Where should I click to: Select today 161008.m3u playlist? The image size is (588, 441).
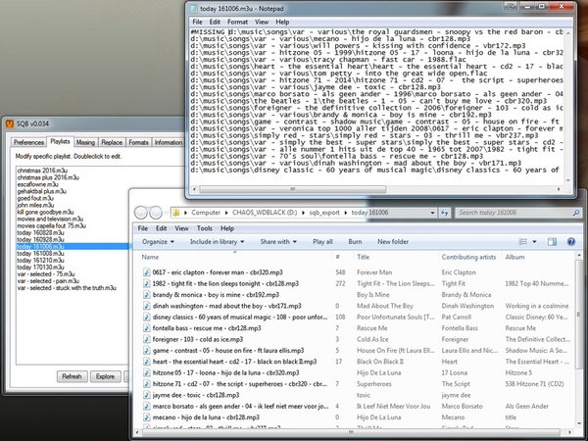click(x=40, y=254)
